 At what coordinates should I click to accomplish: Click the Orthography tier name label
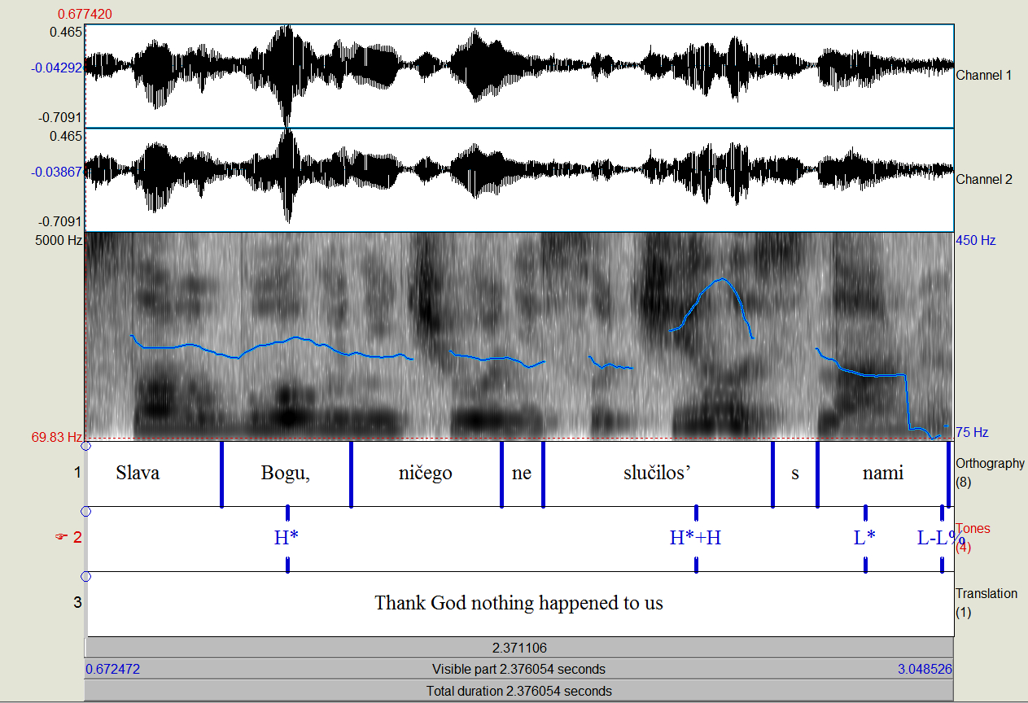(x=990, y=464)
